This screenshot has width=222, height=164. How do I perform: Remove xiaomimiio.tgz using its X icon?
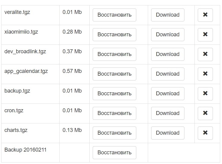(x=205, y=34)
